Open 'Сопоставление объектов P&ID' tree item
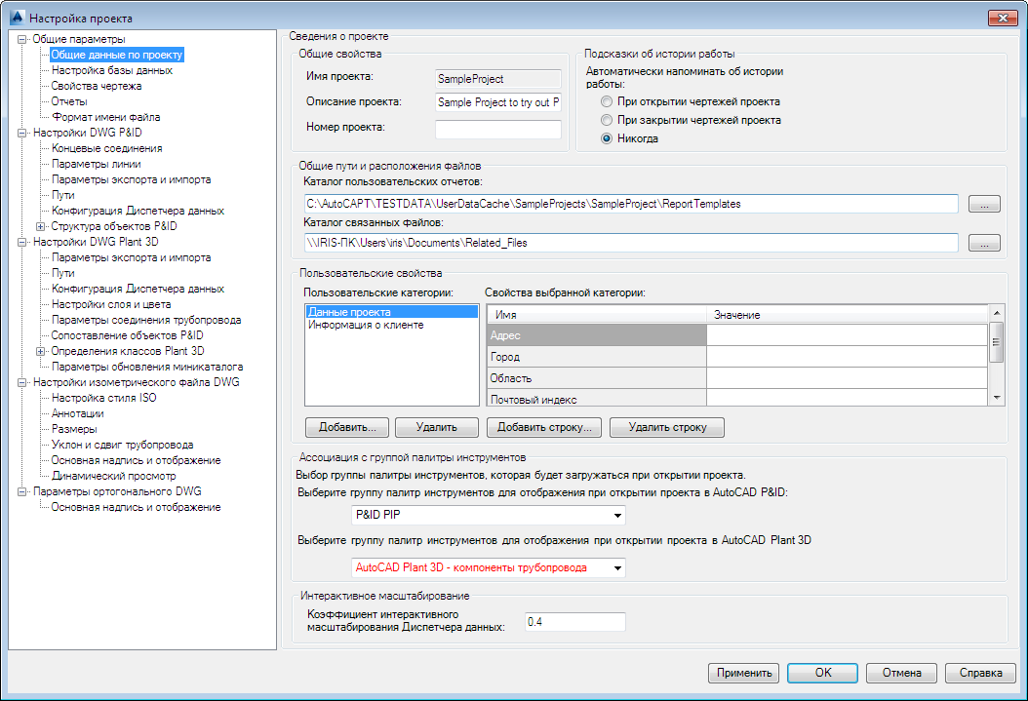 (x=127, y=335)
